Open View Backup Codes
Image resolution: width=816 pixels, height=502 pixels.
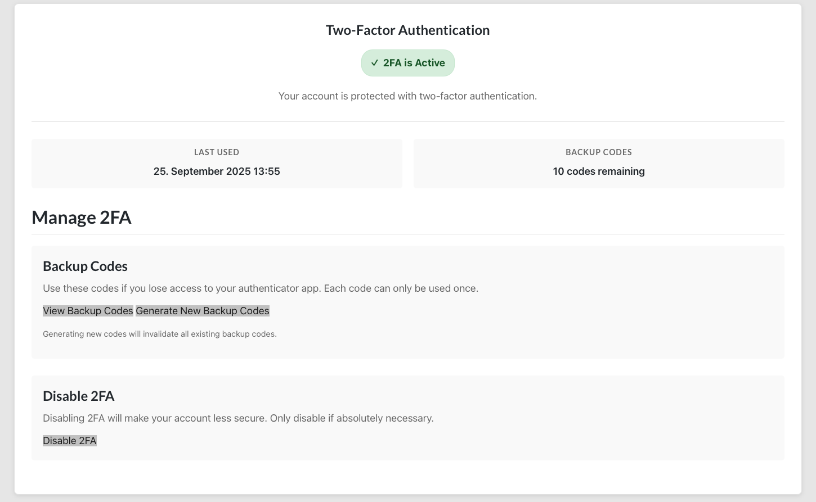(x=88, y=311)
